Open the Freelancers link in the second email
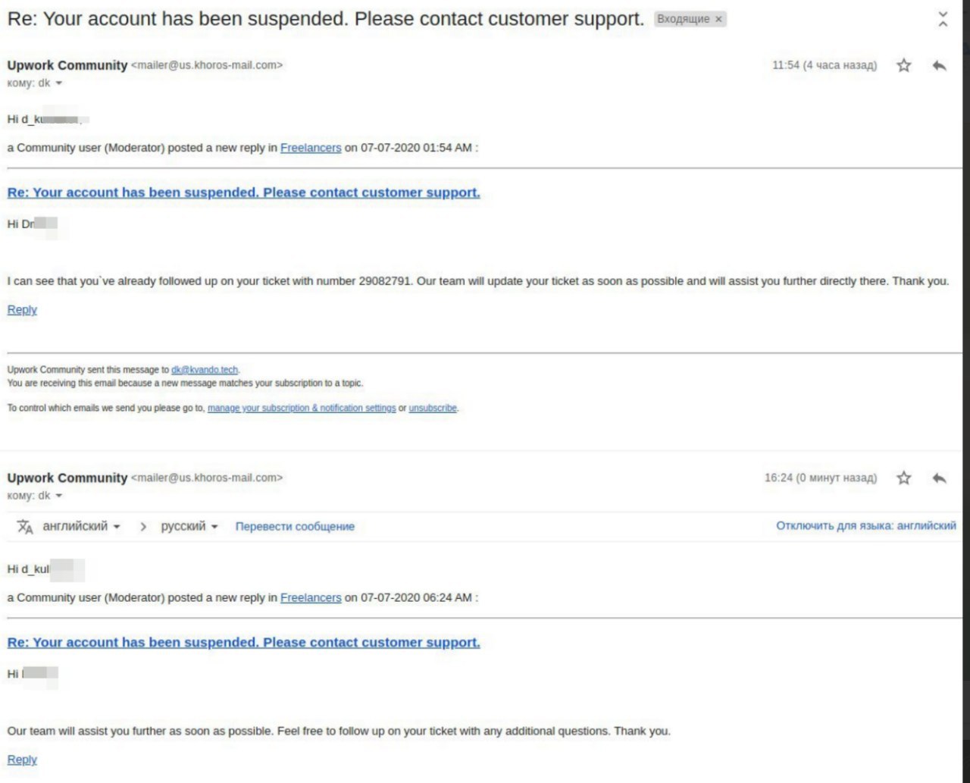The width and height of the screenshot is (970, 783). [311, 597]
